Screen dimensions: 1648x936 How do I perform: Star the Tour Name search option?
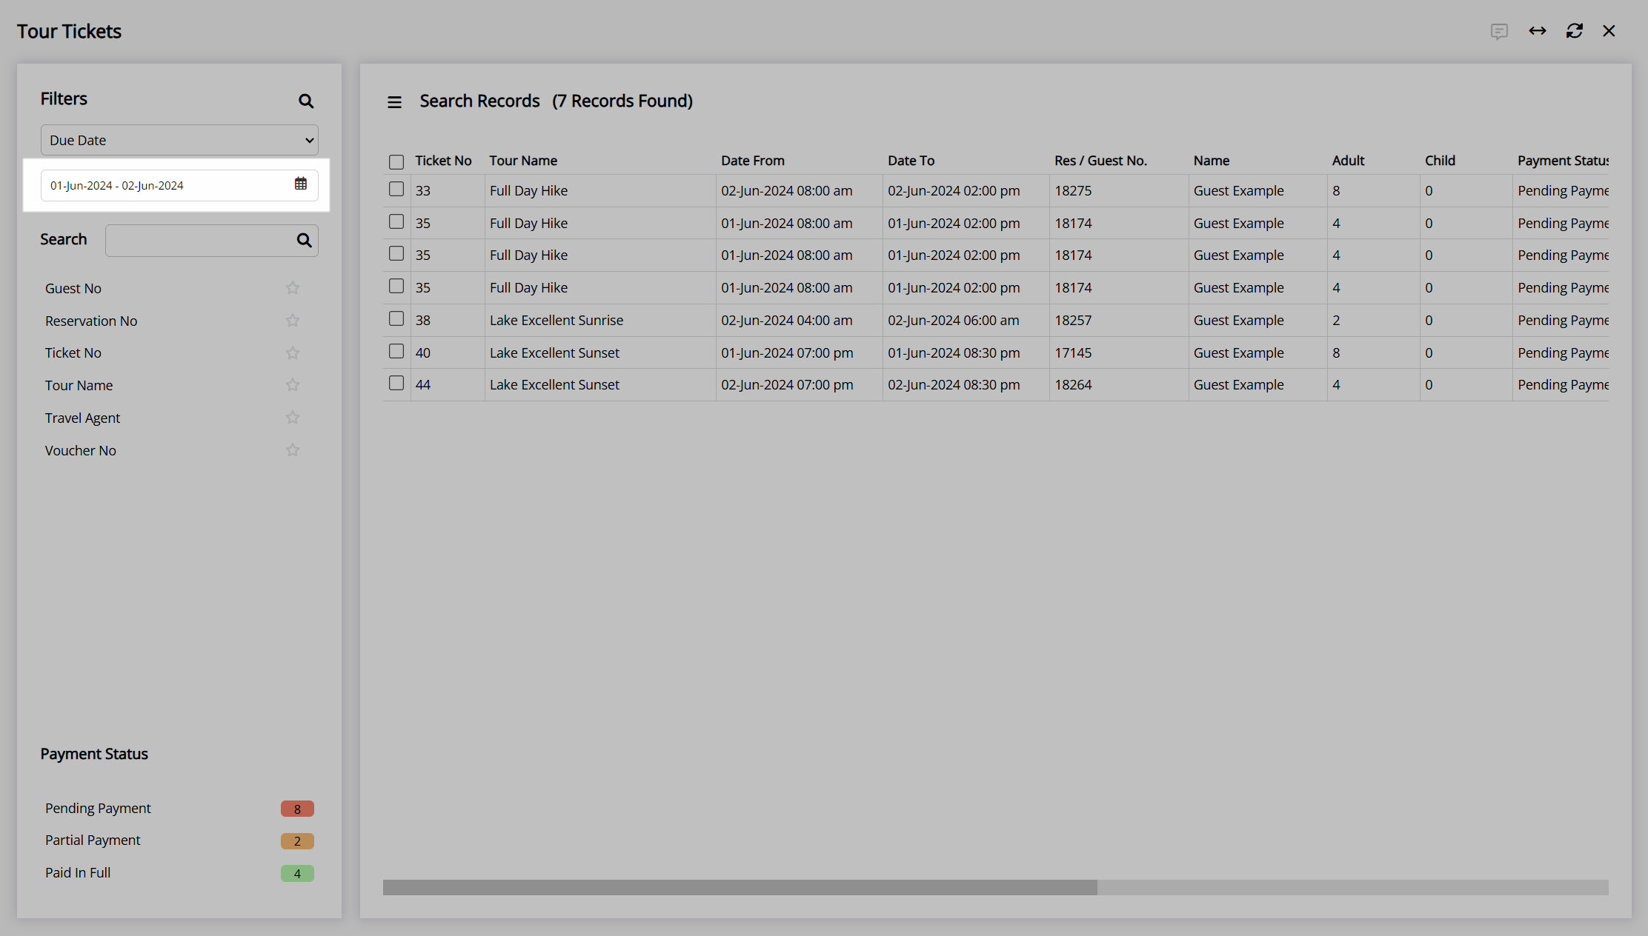(293, 385)
